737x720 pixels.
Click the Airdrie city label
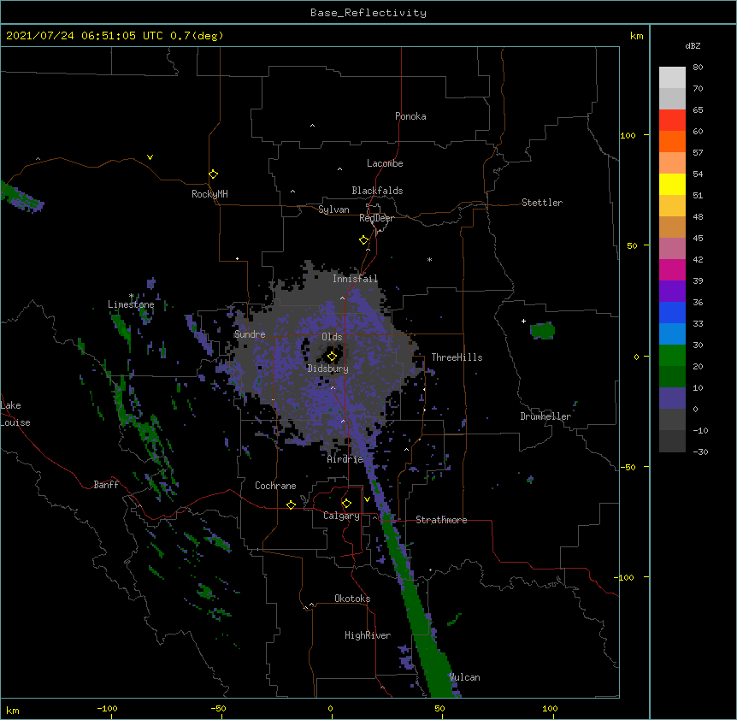345,460
